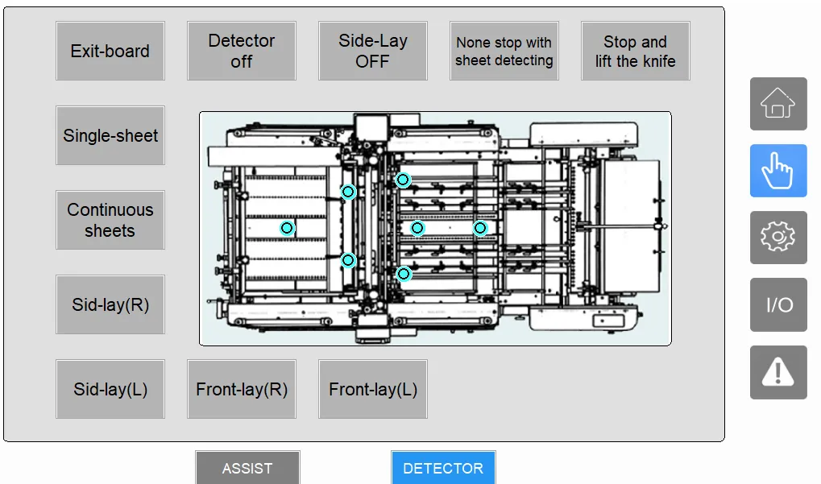Image resolution: width=821 pixels, height=484 pixels.
Task: Go to the Home screen icon
Action: pyautogui.click(x=778, y=104)
